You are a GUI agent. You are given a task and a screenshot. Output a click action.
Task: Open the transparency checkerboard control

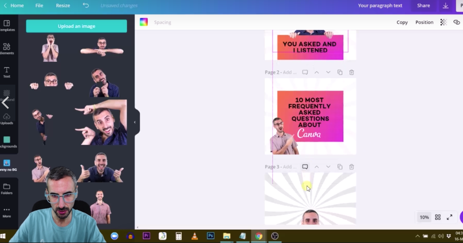(x=443, y=22)
